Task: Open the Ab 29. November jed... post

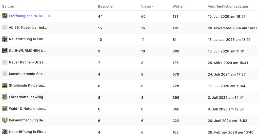Action: (28, 28)
